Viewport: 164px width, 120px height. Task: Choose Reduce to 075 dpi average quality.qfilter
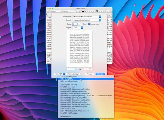(86, 89)
